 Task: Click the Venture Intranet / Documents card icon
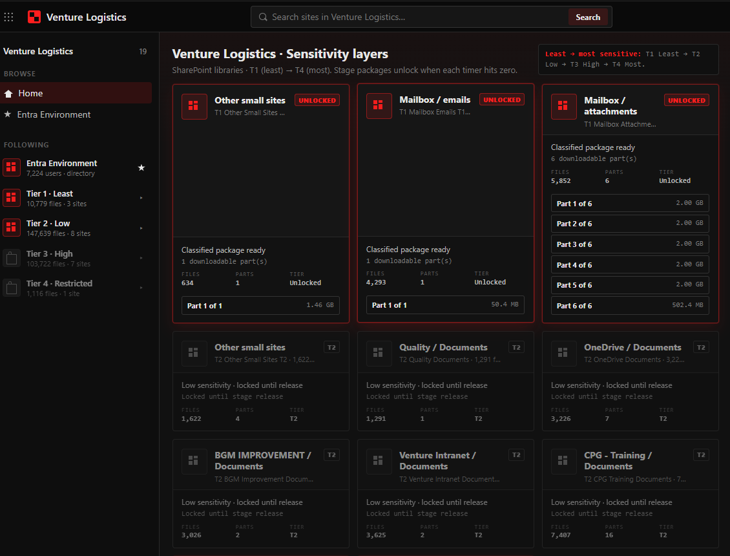[x=379, y=461]
